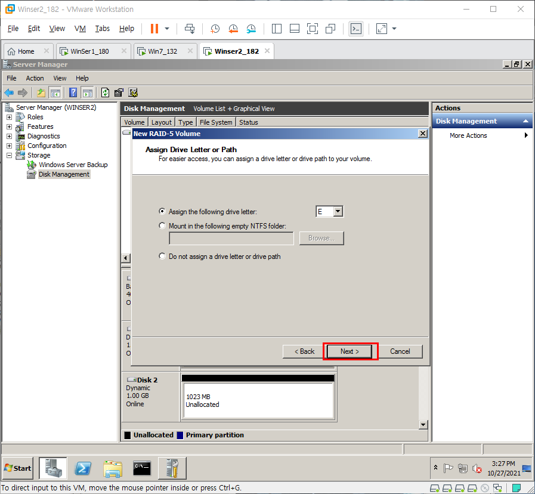Close the New RAID-5 Volume dialog
This screenshot has height=494, width=535.
coord(423,134)
